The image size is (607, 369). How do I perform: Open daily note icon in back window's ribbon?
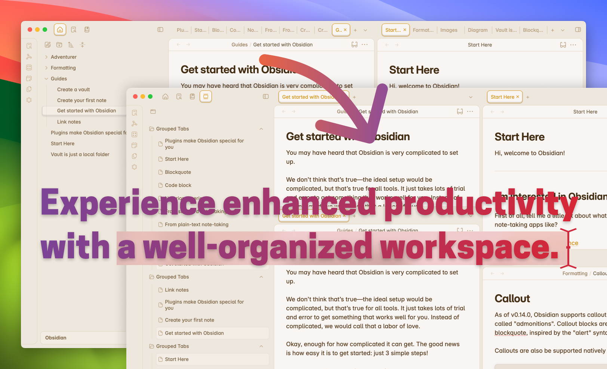click(29, 79)
